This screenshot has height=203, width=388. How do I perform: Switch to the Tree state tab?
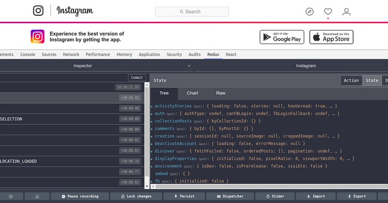(x=164, y=93)
